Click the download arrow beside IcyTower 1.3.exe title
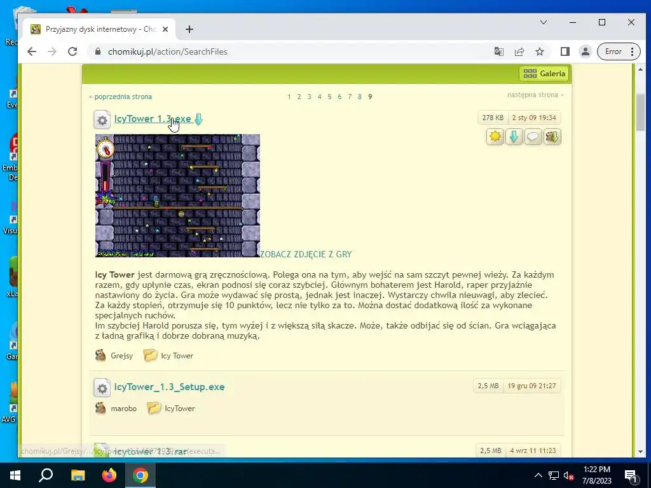The height and width of the screenshot is (488, 651). click(x=199, y=119)
